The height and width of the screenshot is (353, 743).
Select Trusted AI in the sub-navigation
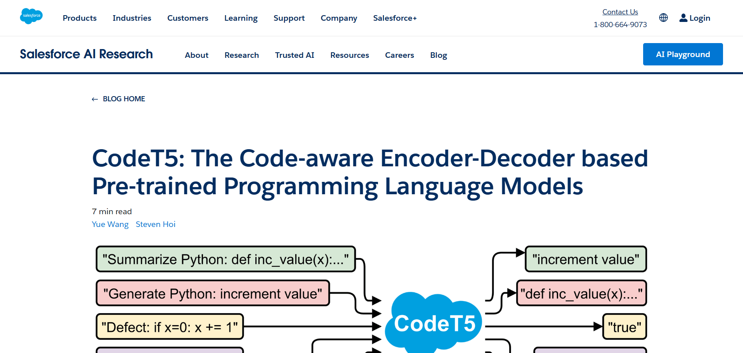click(294, 55)
